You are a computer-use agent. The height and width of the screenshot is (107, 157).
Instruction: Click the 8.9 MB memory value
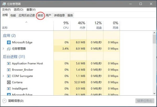pyautogui.click(x=81, y=49)
